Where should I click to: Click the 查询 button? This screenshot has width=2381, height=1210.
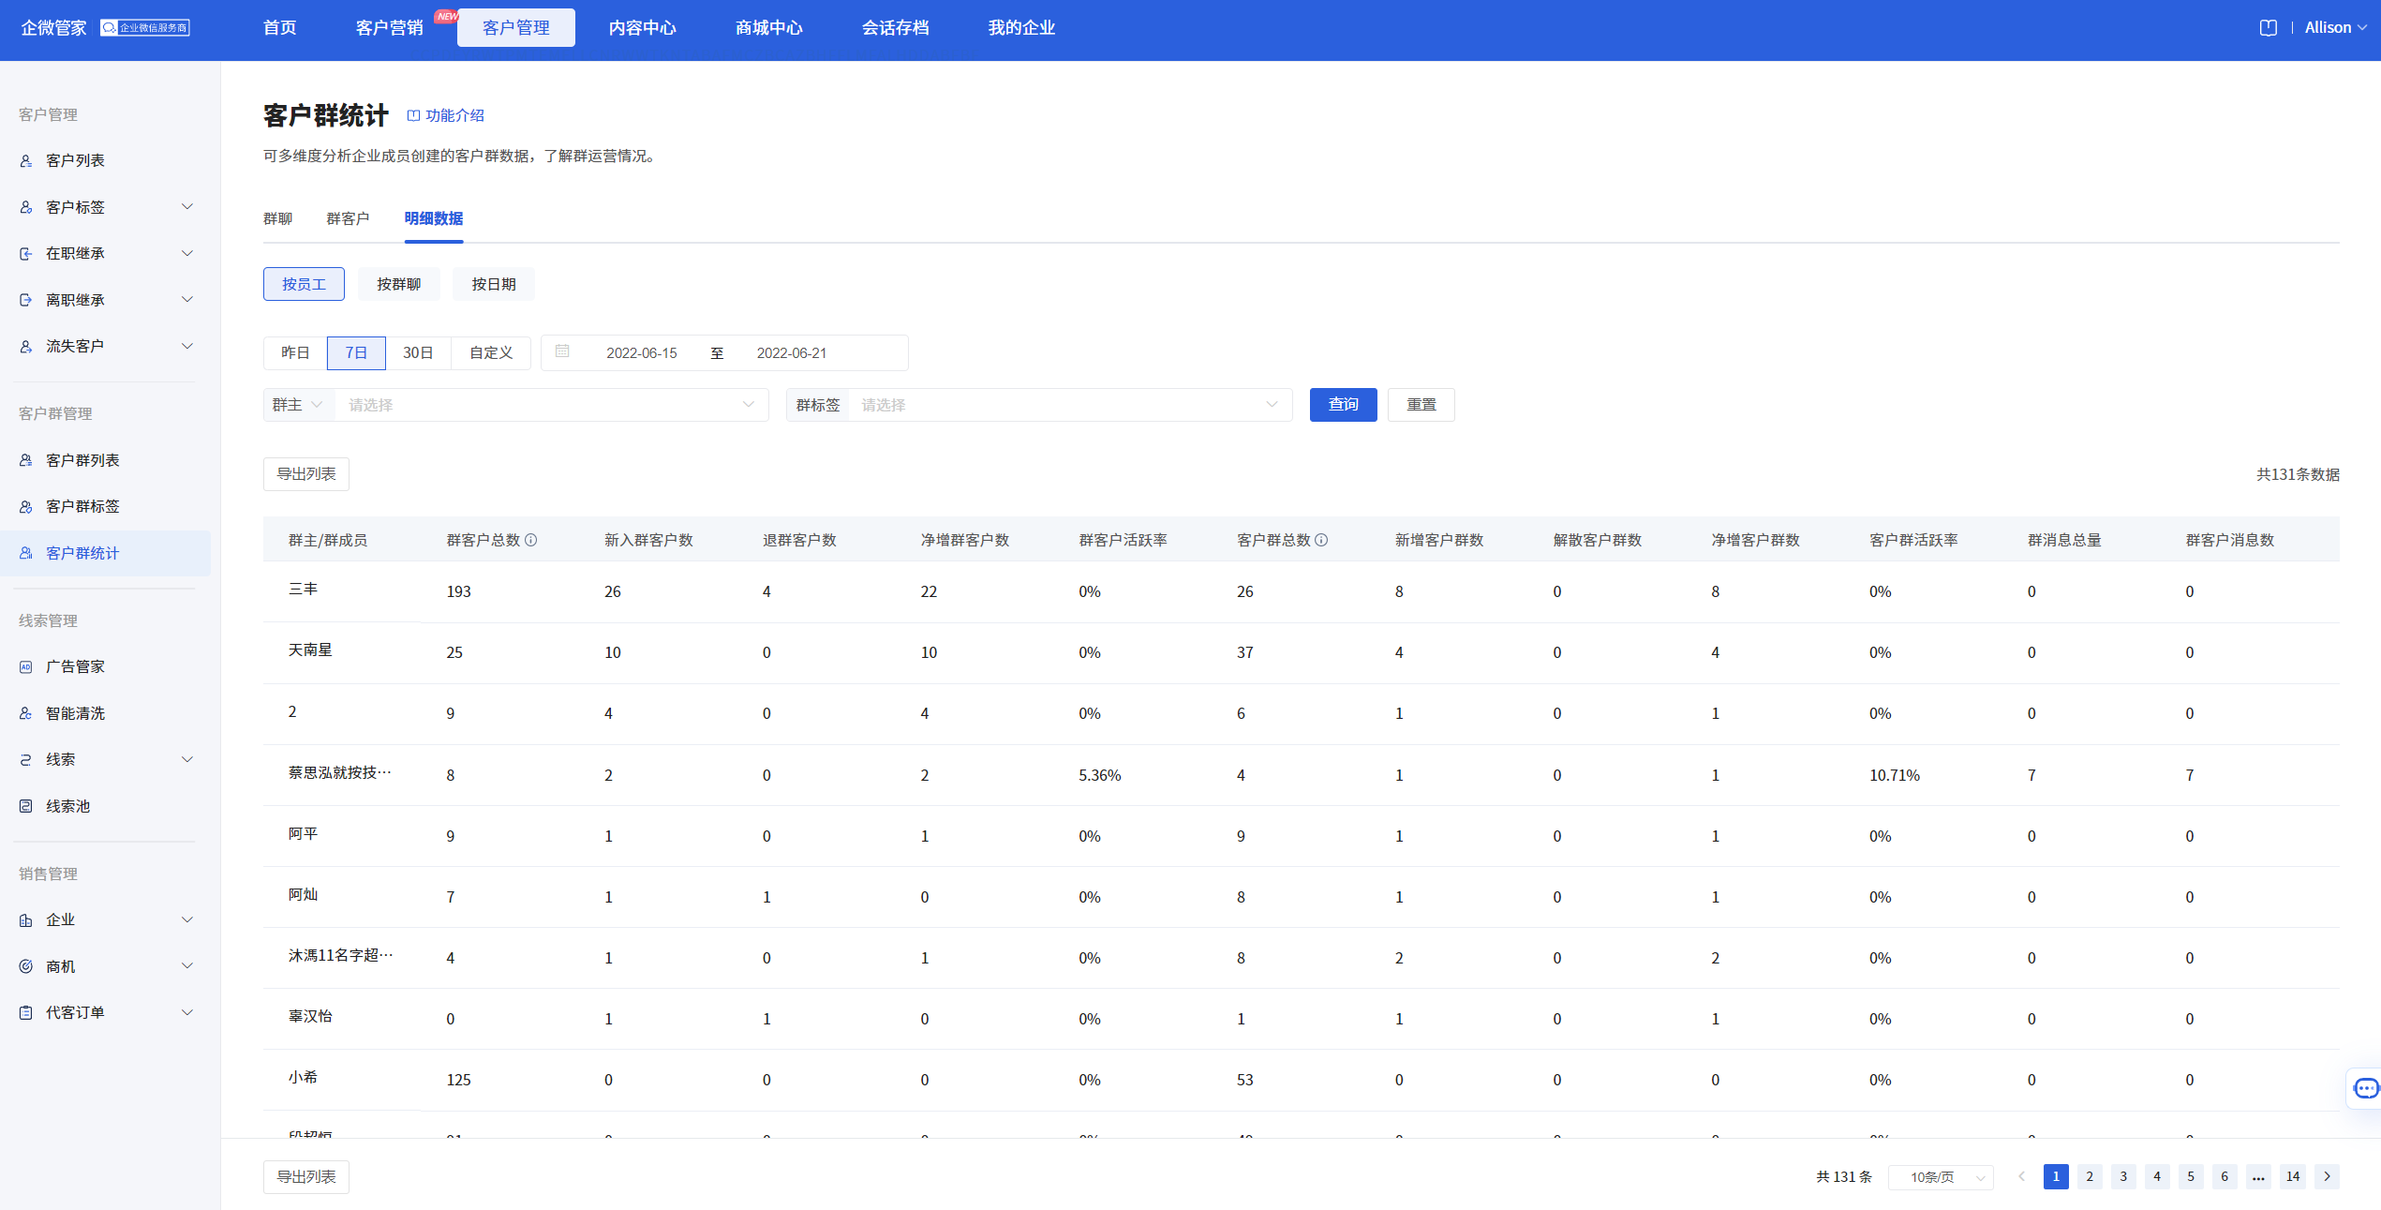click(1344, 405)
